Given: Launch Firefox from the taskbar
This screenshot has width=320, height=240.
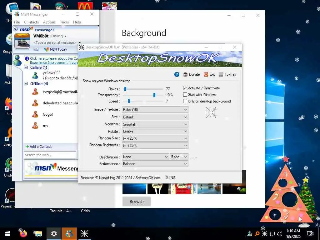Looking at the screenshot, I should point(23,234).
